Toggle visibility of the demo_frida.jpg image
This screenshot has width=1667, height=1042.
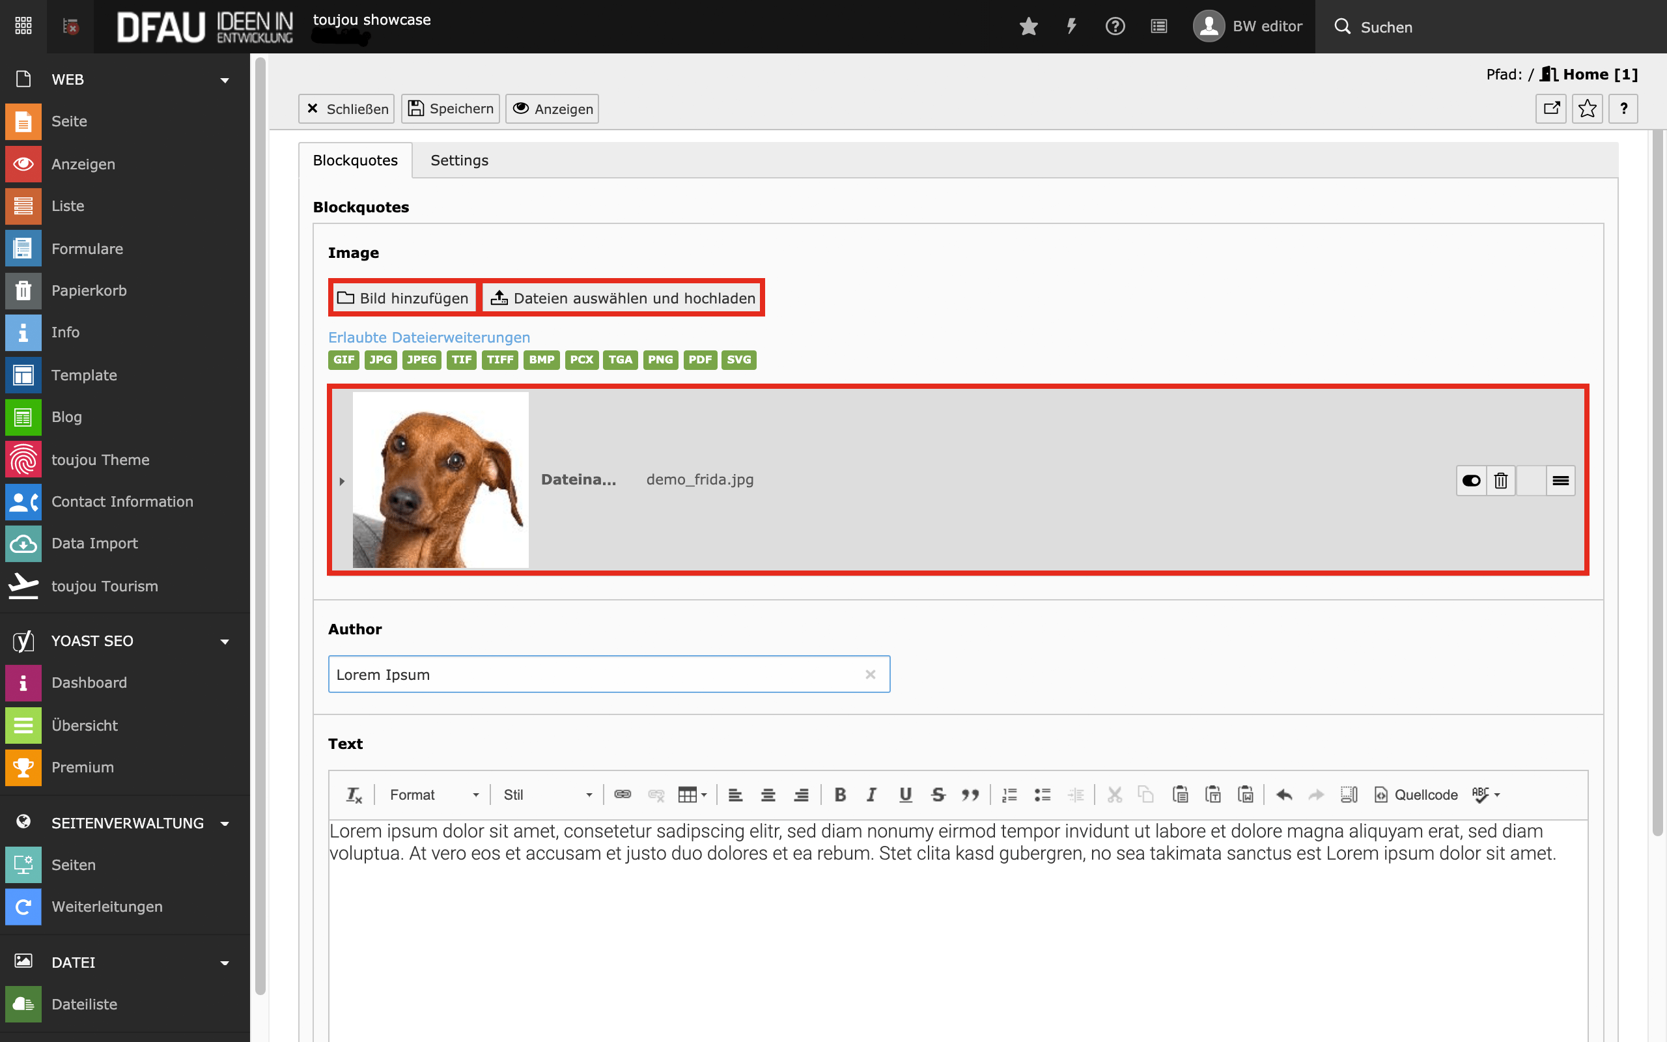tap(1471, 481)
